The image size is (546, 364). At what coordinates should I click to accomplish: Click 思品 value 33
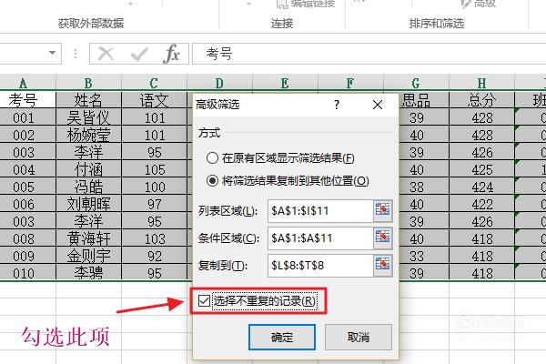click(423, 256)
